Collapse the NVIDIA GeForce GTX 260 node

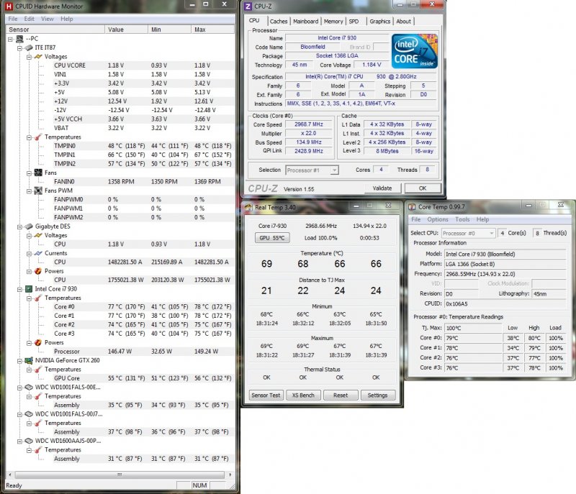[x=20, y=361]
